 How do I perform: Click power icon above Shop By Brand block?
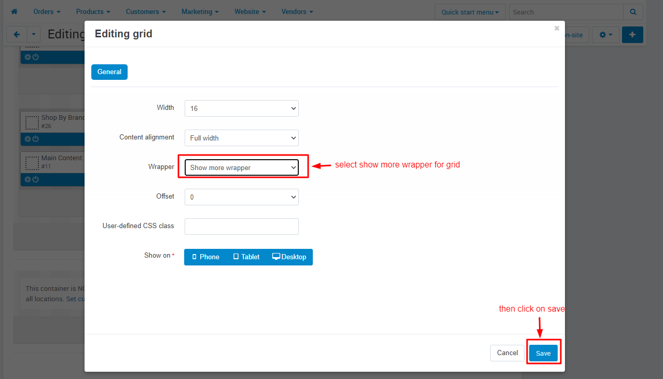click(35, 57)
